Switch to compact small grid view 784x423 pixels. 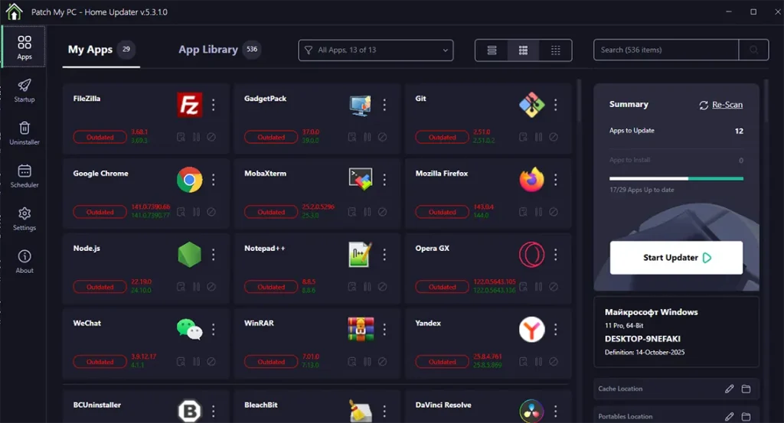(556, 50)
